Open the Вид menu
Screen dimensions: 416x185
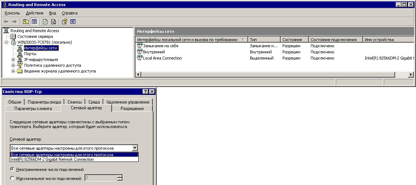52,13
